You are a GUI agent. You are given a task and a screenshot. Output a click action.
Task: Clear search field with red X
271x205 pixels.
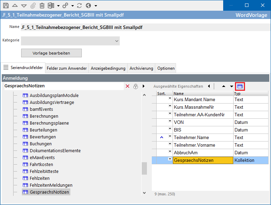pos(128,86)
